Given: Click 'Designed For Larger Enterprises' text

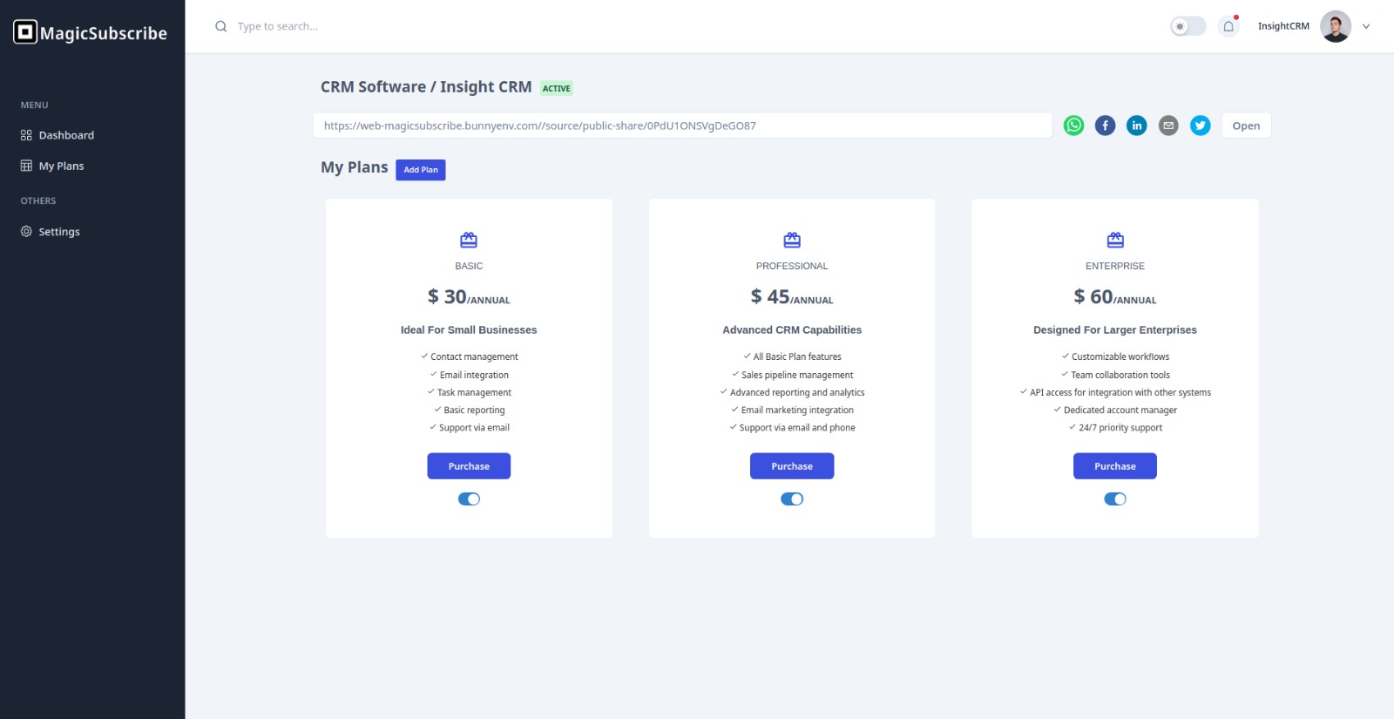Looking at the screenshot, I should coord(1115,329).
